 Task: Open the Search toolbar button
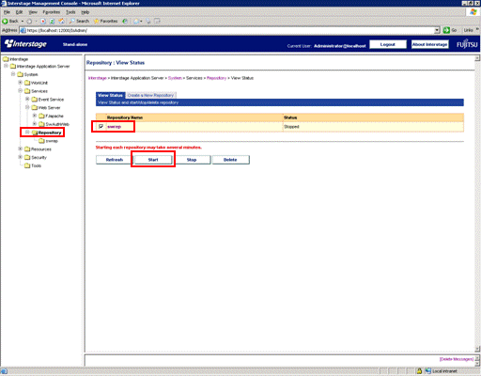point(79,22)
